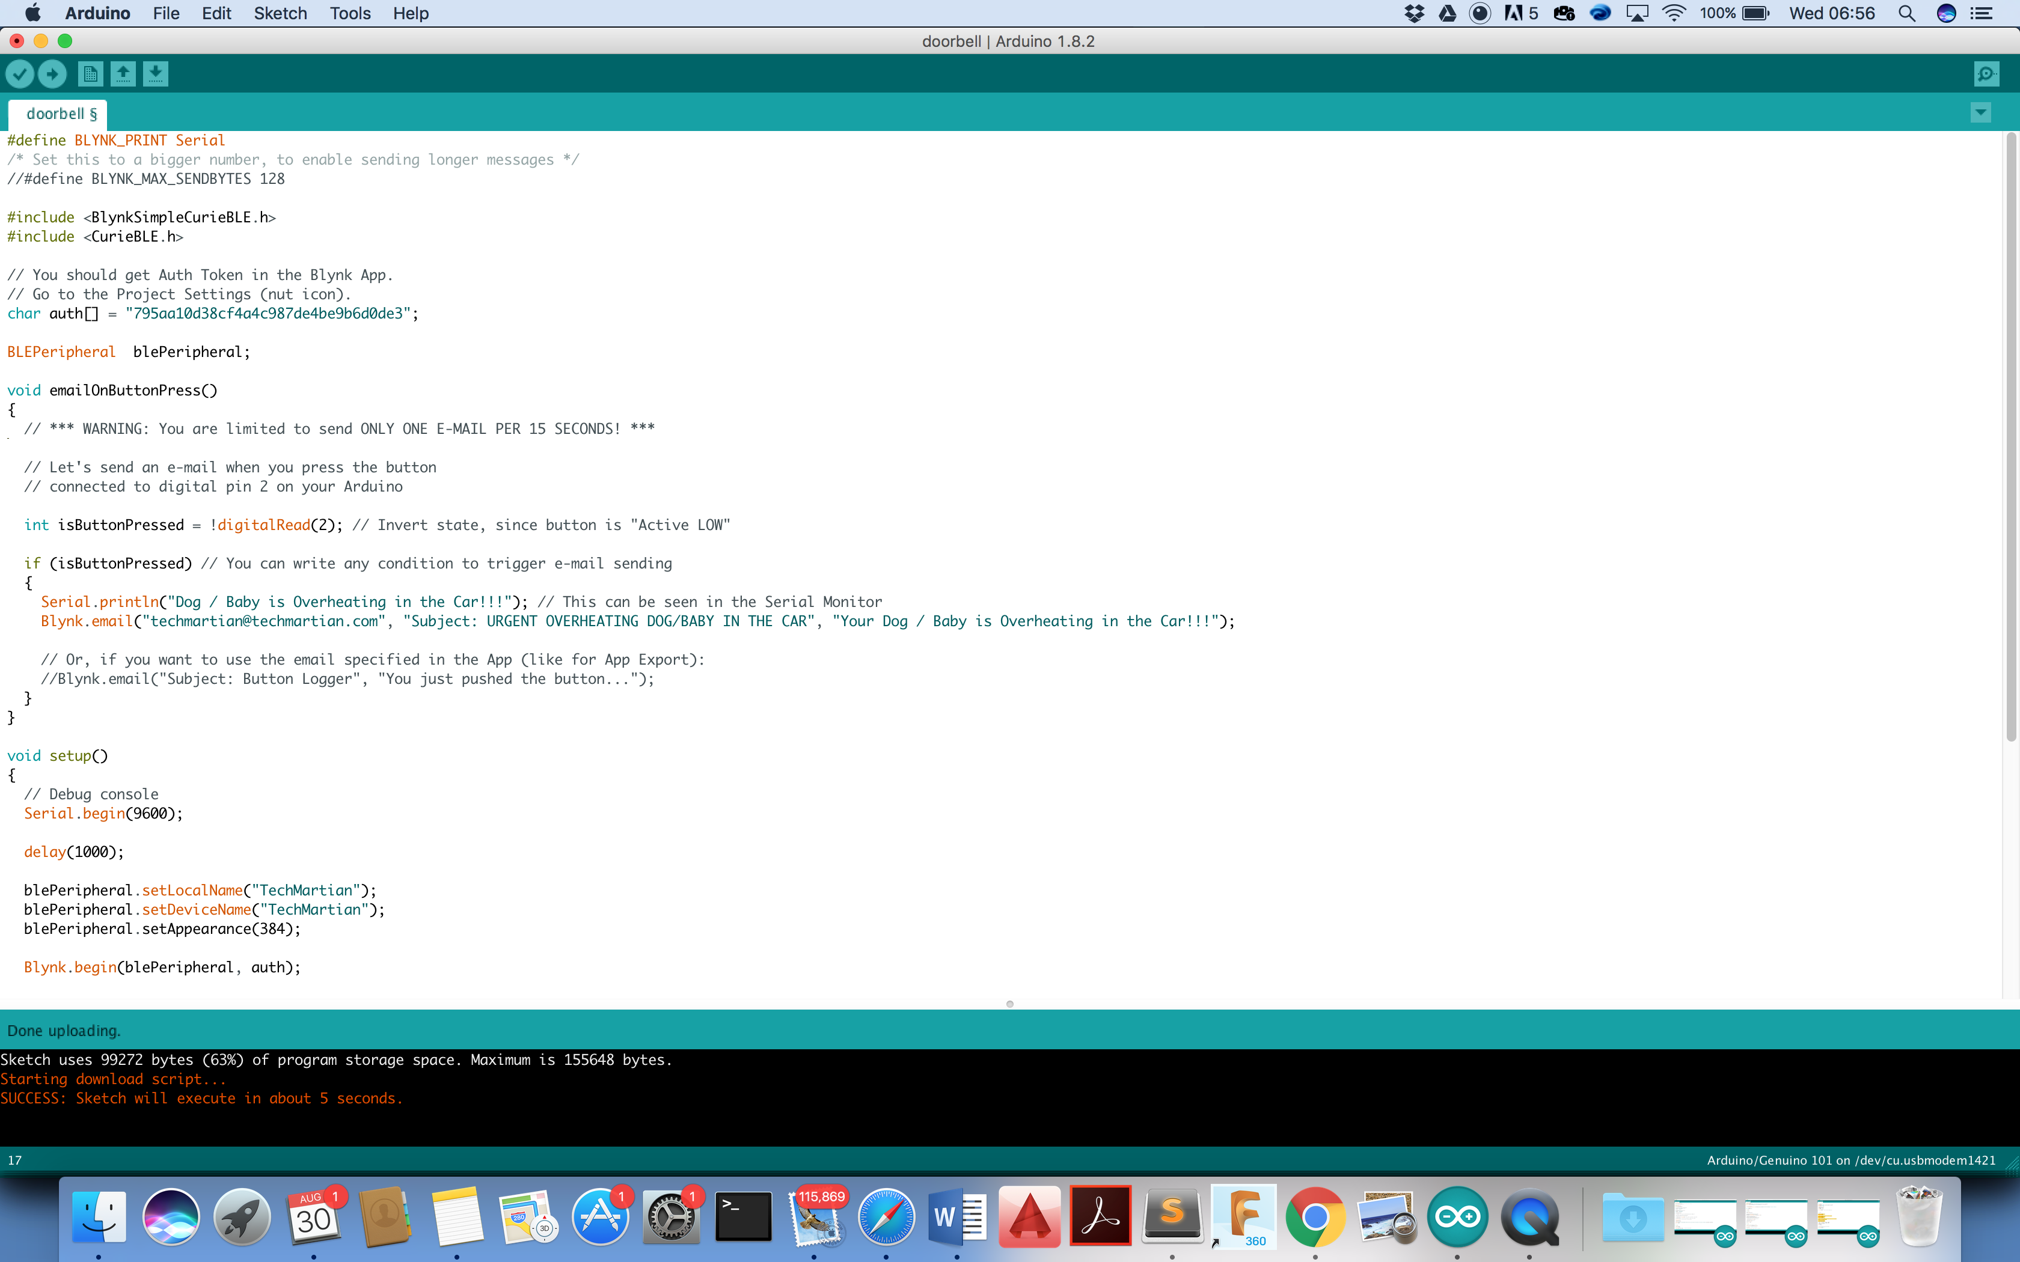2020x1262 pixels.
Task: Open Maps in the Dock
Action: point(527,1216)
